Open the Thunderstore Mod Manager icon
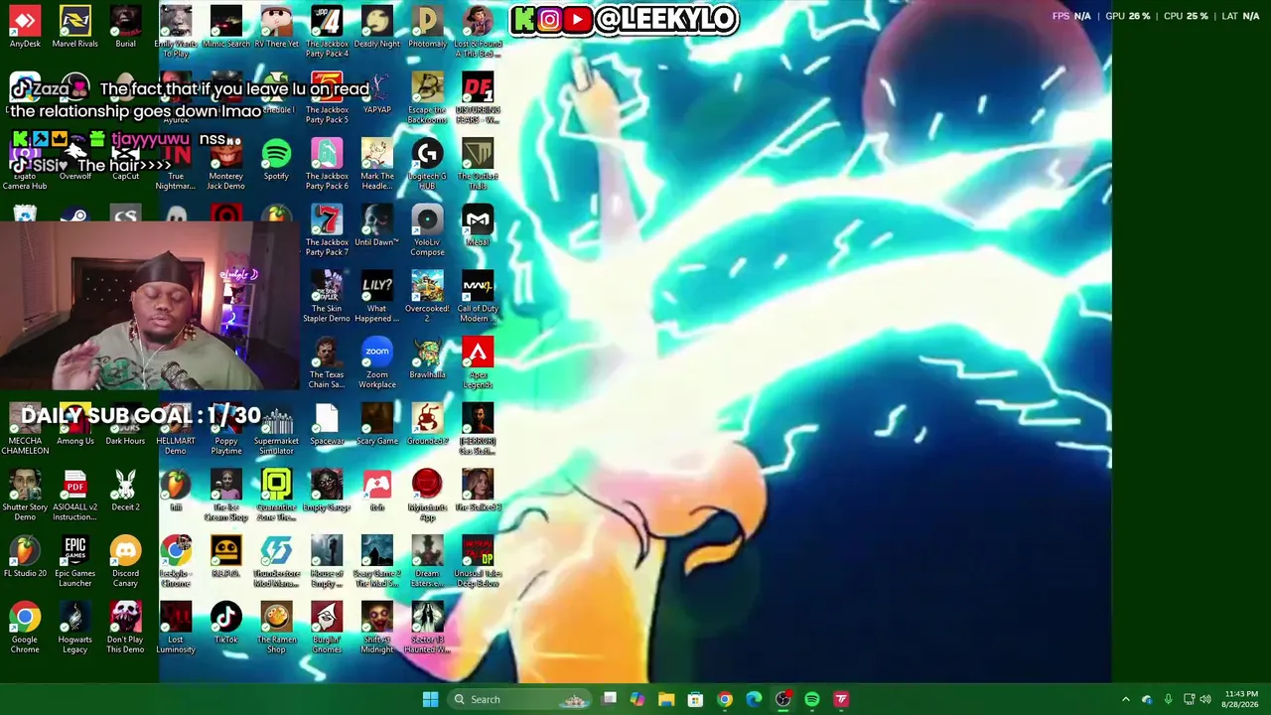 tap(276, 563)
